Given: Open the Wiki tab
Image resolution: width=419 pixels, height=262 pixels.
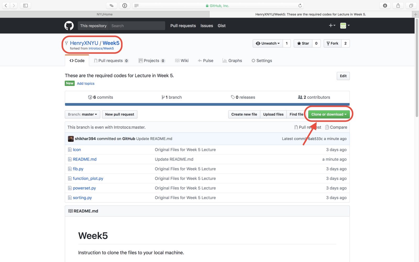Looking at the screenshot, I should coord(182,61).
